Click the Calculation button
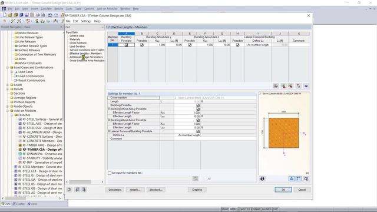This screenshot has width=377, height=212. 115,190
